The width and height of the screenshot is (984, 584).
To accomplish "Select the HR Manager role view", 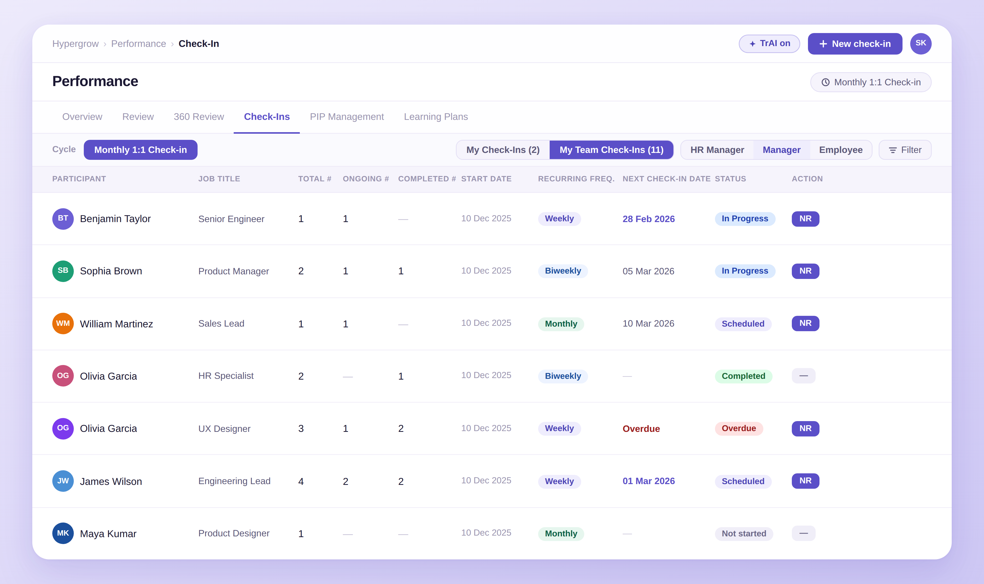I will [x=717, y=150].
